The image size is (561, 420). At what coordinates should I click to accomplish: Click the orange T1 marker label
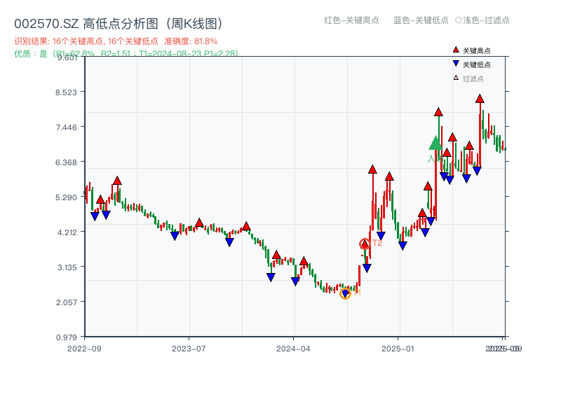tap(358, 294)
